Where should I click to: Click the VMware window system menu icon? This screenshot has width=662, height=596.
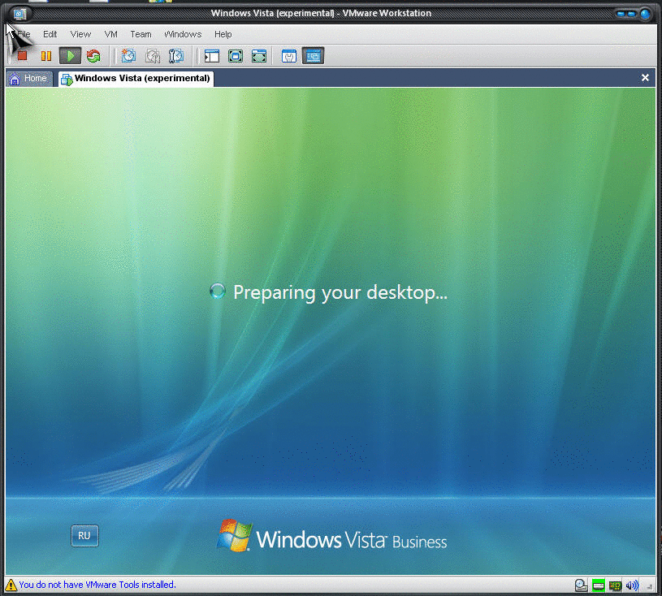pyautogui.click(x=19, y=15)
